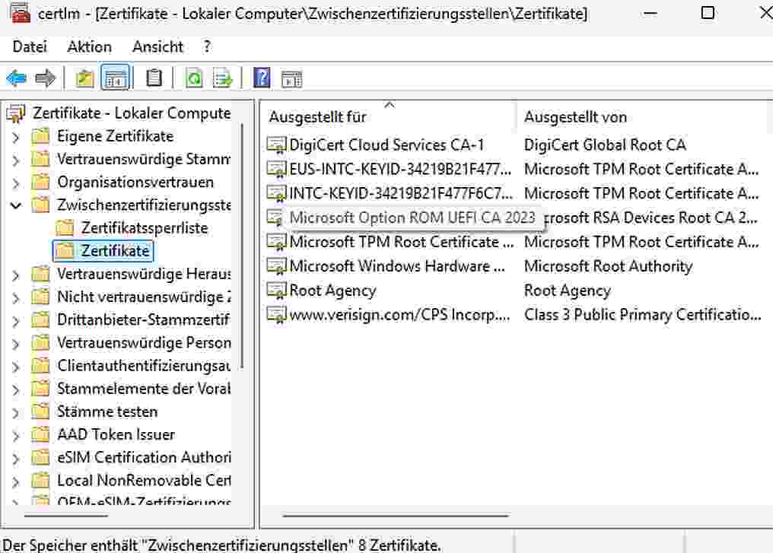Expand the Organisationsvertrauen folder
The image size is (779, 553).
click(x=16, y=183)
